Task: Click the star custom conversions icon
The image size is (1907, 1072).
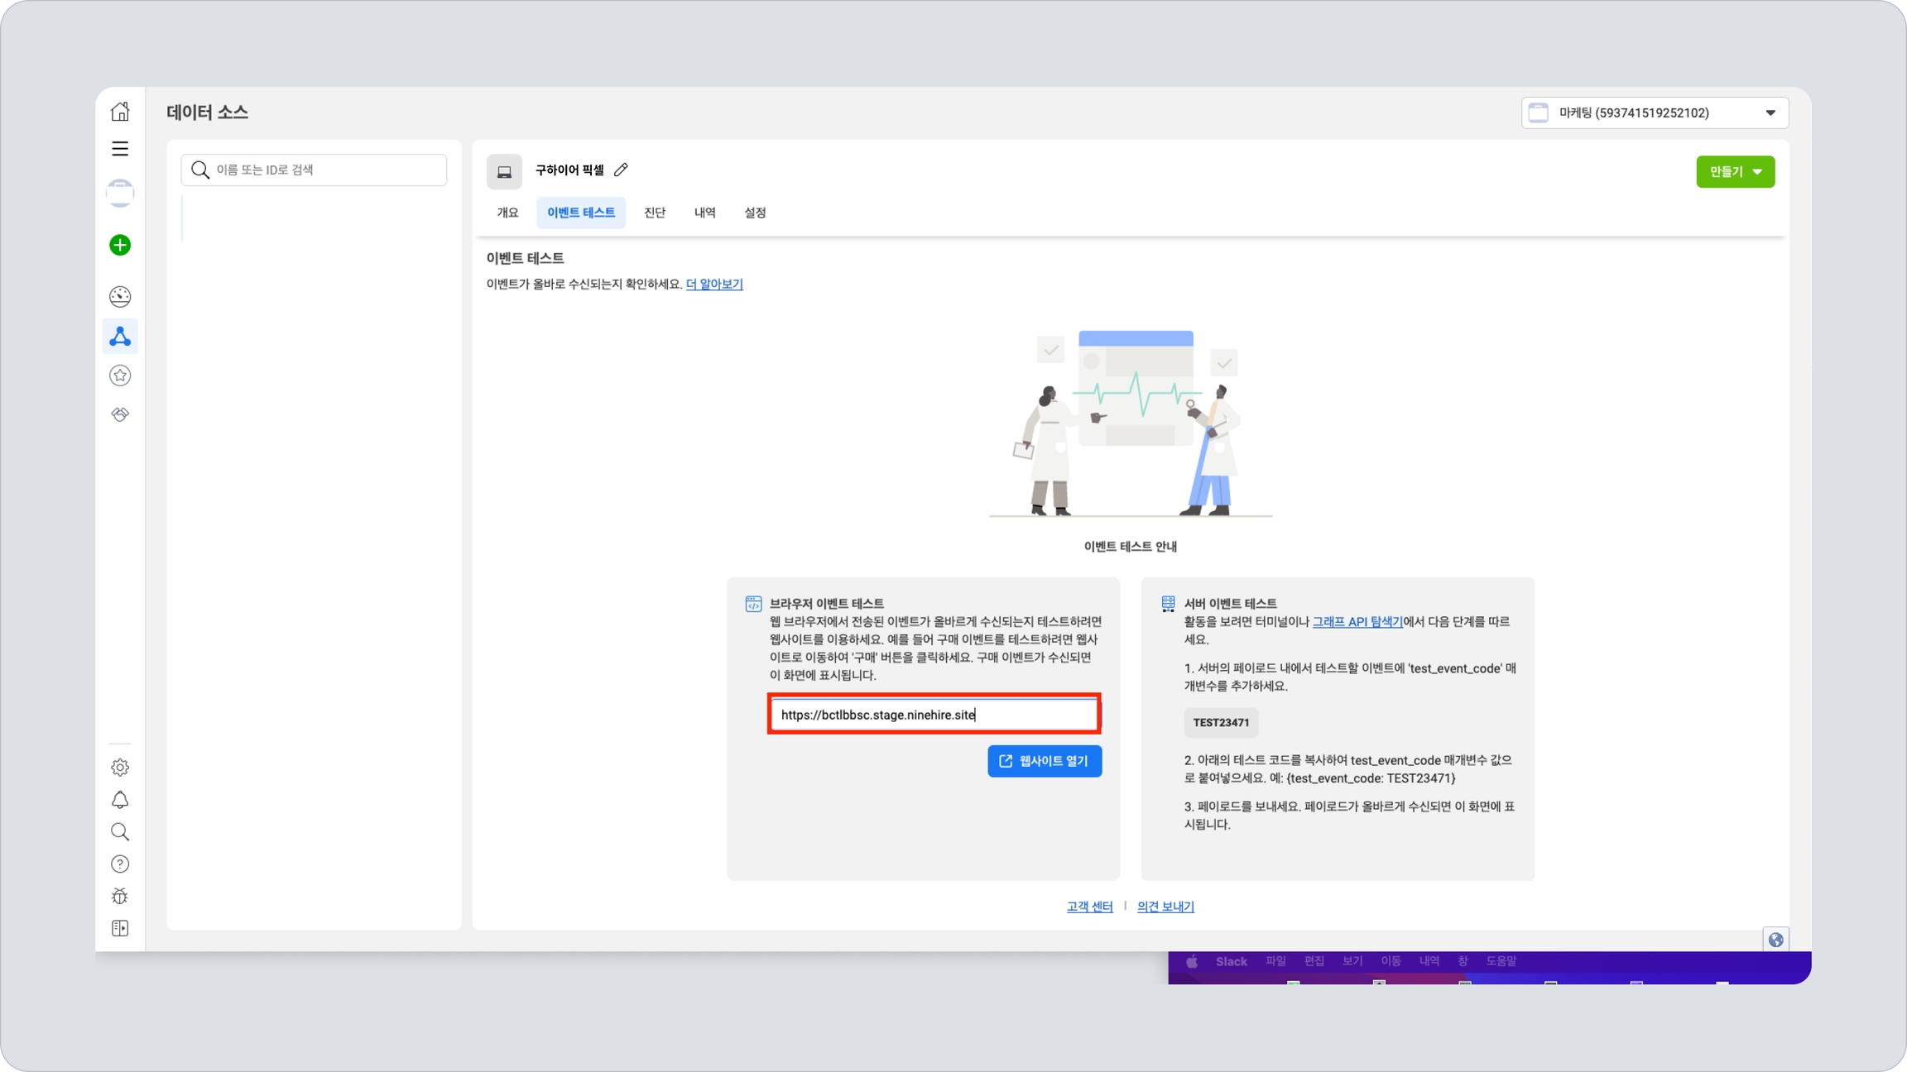Action: (120, 376)
